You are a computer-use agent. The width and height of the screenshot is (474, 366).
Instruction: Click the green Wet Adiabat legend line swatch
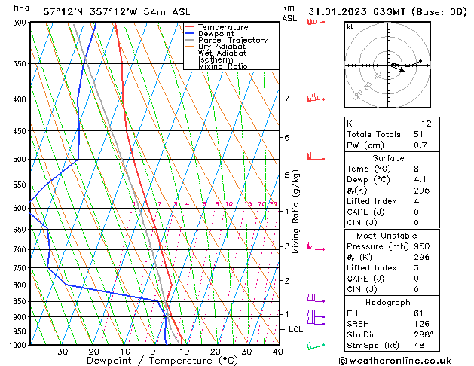pos(190,53)
